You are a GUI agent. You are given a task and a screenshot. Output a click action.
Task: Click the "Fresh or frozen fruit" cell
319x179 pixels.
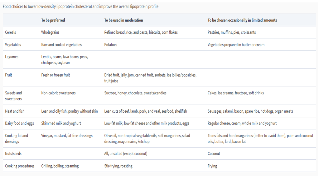[x=56, y=75]
